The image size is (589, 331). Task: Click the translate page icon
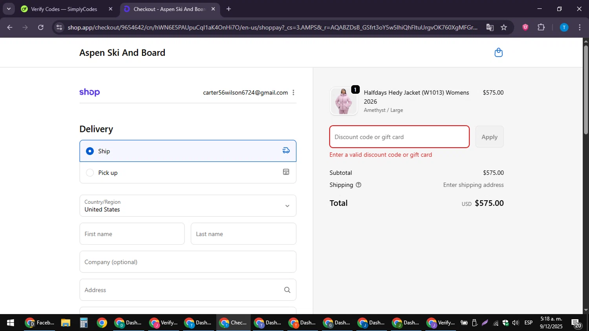point(490,27)
